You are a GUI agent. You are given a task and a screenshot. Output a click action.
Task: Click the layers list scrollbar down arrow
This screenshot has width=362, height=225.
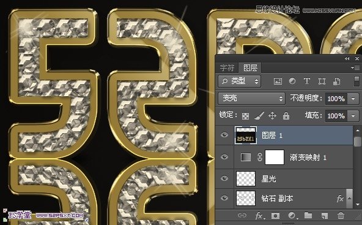coord(358,204)
